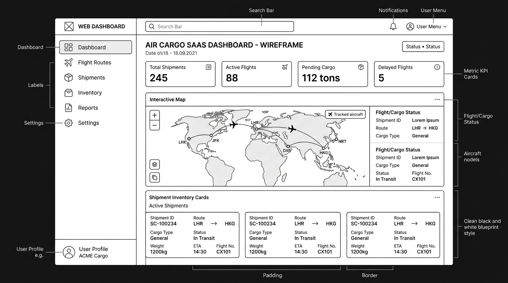Open the map layers control

click(155, 165)
